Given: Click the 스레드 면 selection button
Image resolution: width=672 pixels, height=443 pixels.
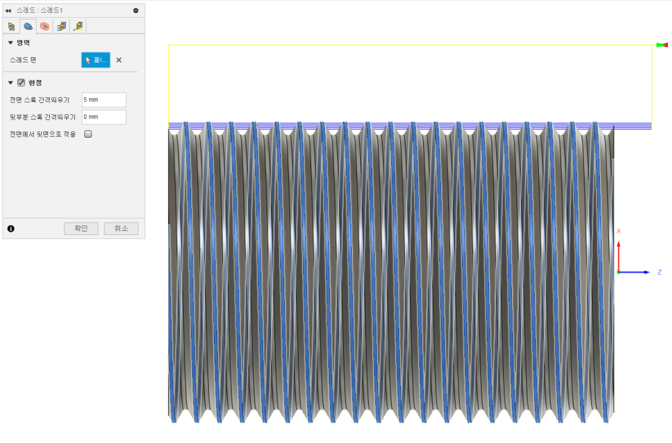Looking at the screenshot, I should pyautogui.click(x=96, y=60).
